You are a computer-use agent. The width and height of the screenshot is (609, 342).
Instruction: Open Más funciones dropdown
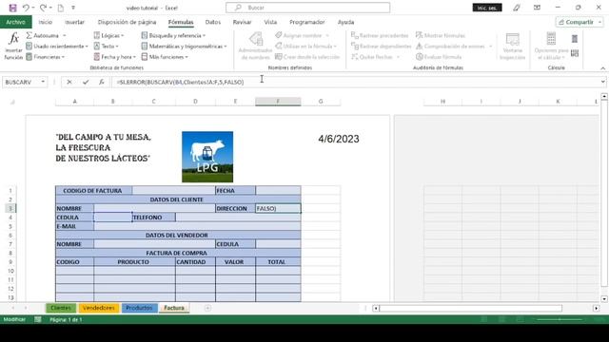pos(165,57)
